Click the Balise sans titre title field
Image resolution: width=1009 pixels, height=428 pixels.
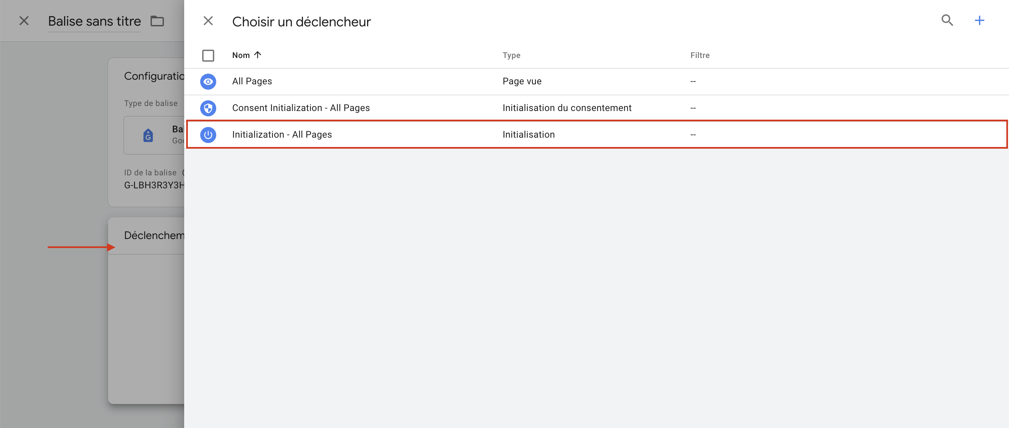coord(94,21)
